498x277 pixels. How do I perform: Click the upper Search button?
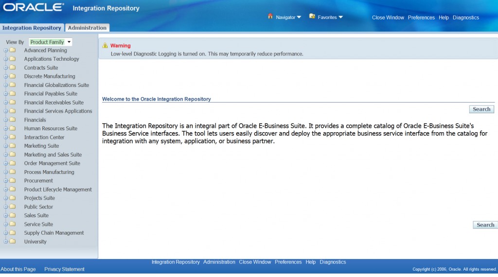481,109
